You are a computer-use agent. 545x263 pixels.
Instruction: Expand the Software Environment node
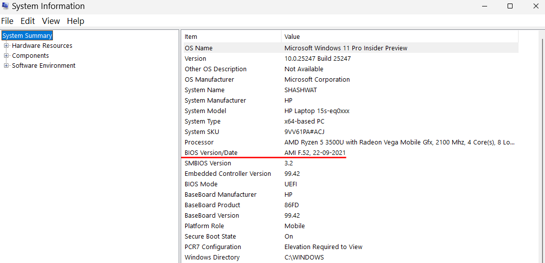pos(6,66)
